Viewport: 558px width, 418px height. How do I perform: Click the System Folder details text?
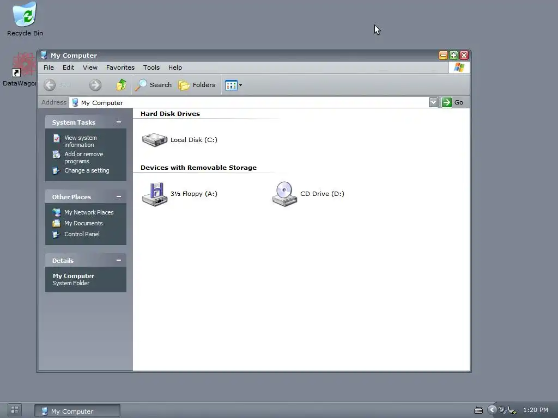[x=71, y=283]
